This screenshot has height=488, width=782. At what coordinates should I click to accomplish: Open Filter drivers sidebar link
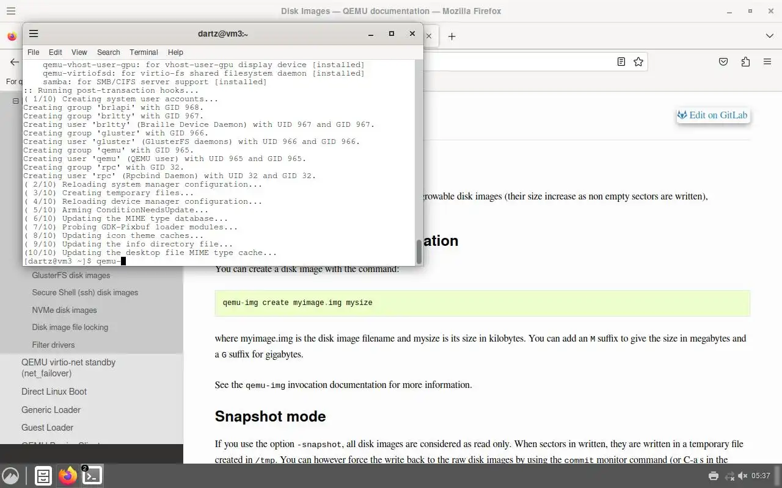click(53, 345)
